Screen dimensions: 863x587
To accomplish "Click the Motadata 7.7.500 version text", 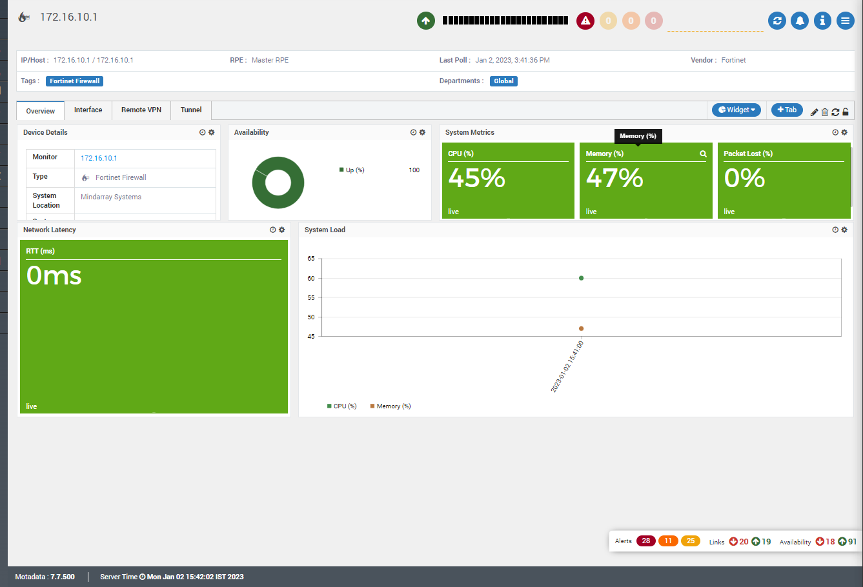I will click(x=45, y=577).
